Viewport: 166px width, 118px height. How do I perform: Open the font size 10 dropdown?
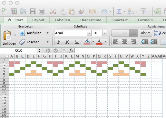(105, 33)
